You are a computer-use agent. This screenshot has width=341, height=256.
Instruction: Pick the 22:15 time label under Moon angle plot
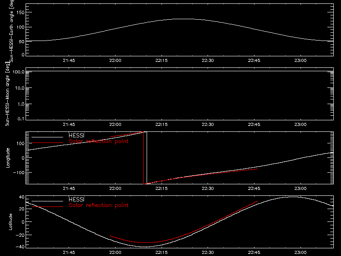point(162,125)
